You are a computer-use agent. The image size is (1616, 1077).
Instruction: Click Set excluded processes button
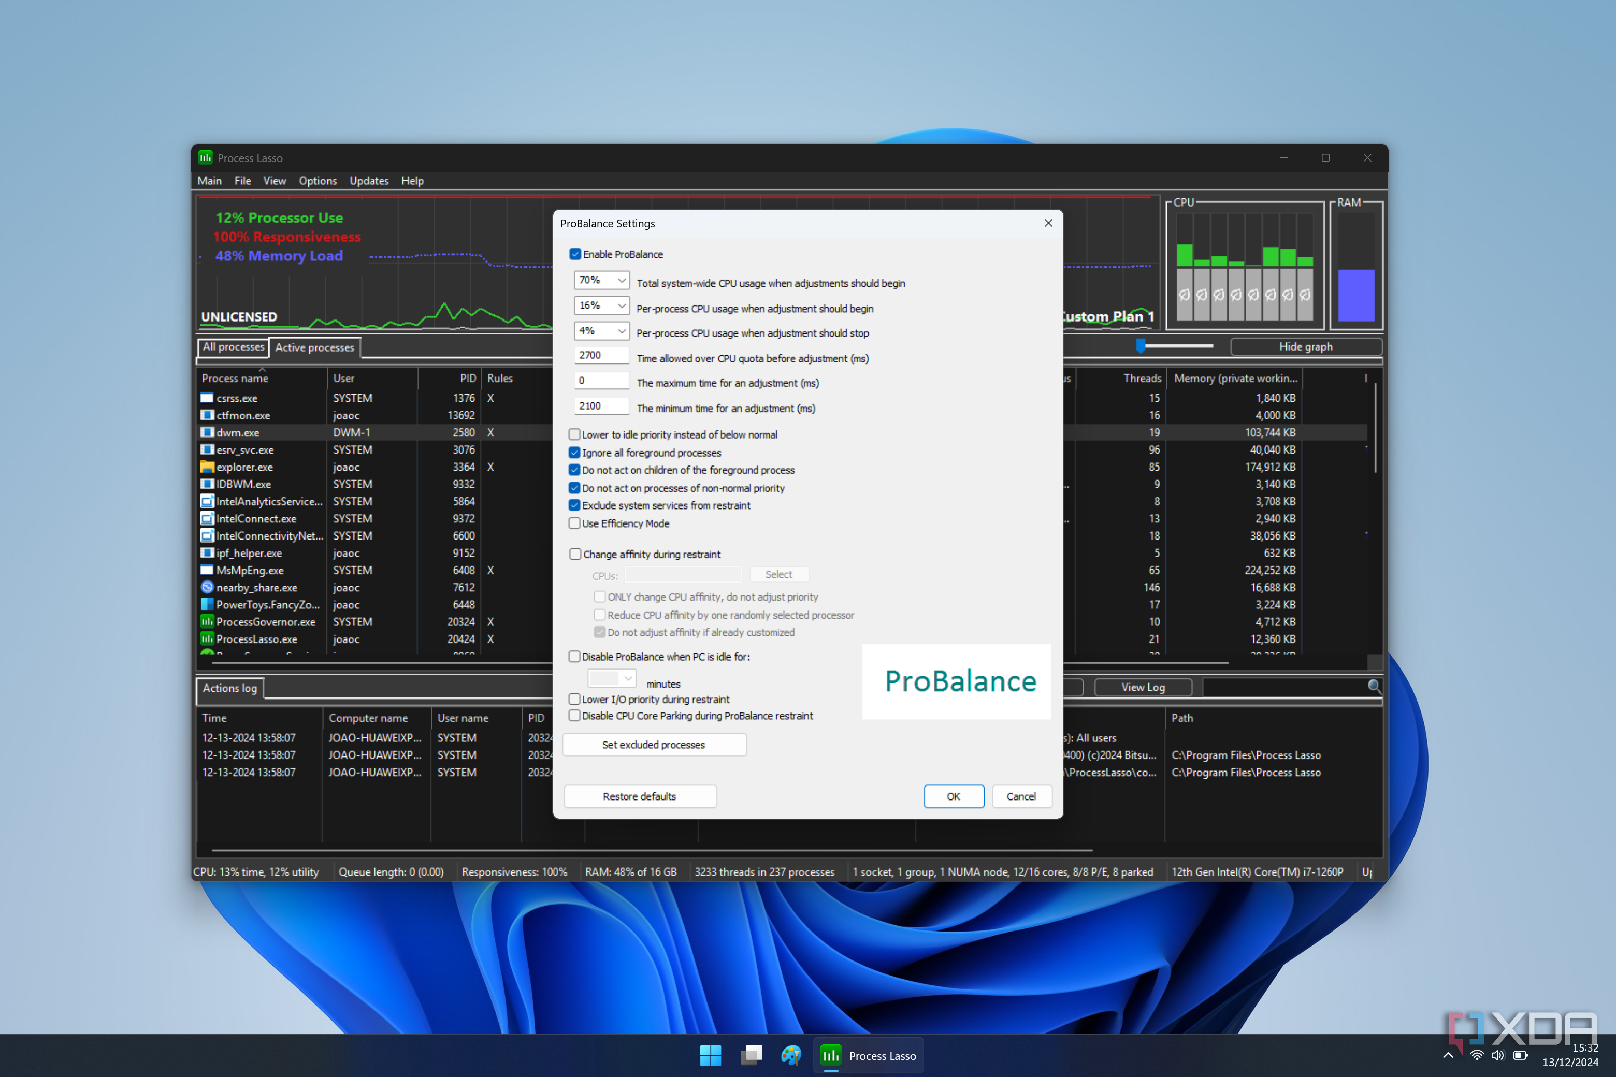point(654,745)
